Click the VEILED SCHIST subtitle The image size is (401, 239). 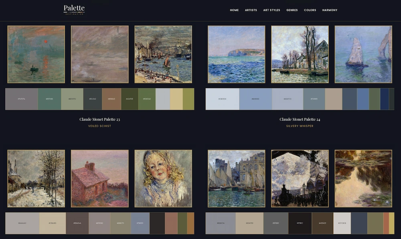coord(99,126)
